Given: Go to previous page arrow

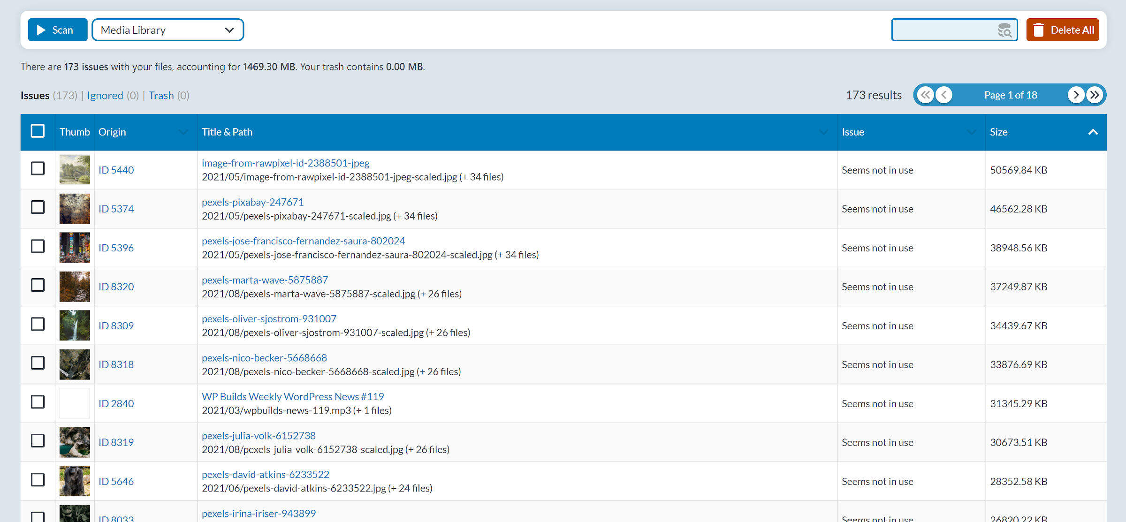Looking at the screenshot, I should coord(944,95).
